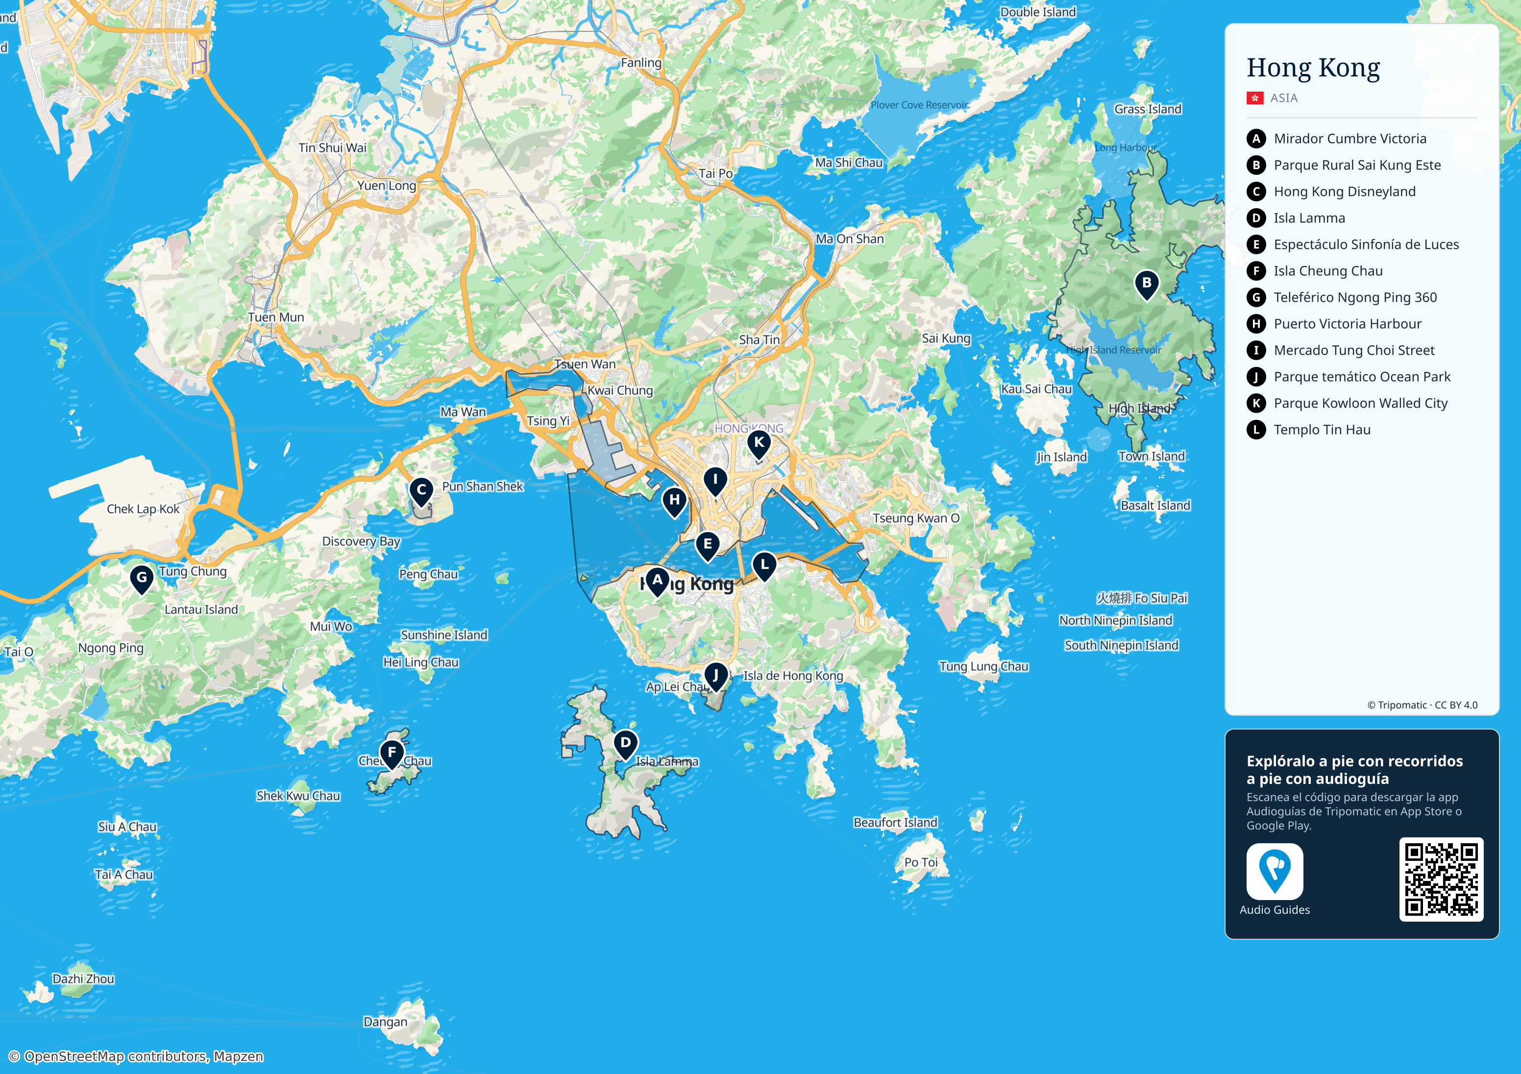
Task: Click the Tai Po map label
Action: [715, 173]
